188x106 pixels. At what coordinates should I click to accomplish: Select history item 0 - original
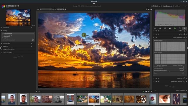coord(18,38)
